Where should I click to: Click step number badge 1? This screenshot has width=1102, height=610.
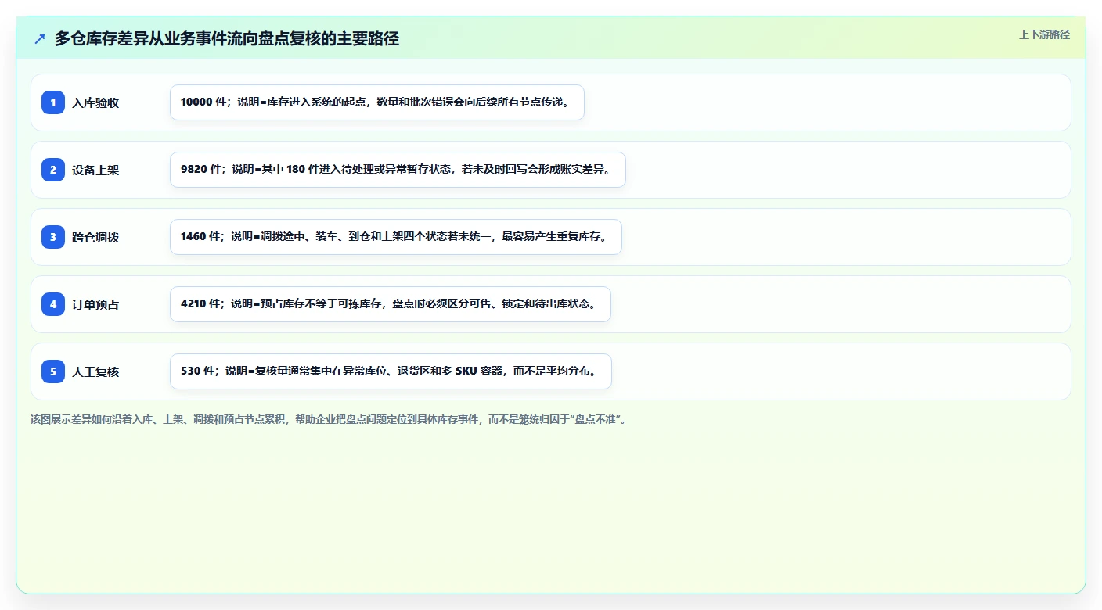pyautogui.click(x=53, y=102)
